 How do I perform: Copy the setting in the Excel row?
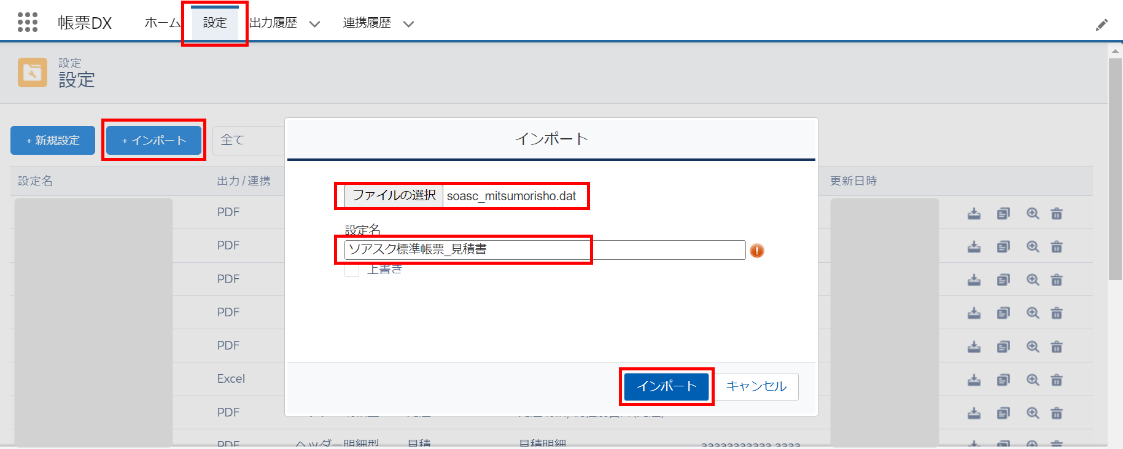coord(1003,380)
